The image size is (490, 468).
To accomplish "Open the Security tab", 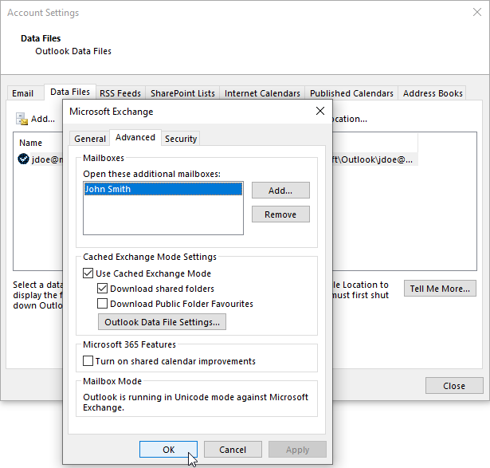I will [181, 139].
